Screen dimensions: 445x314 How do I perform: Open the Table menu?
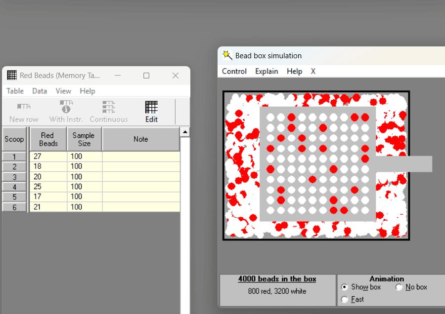[x=15, y=91]
